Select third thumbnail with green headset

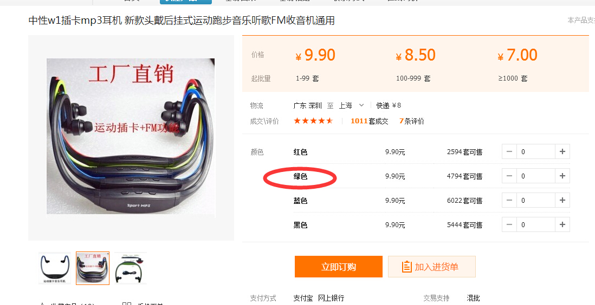click(x=131, y=268)
